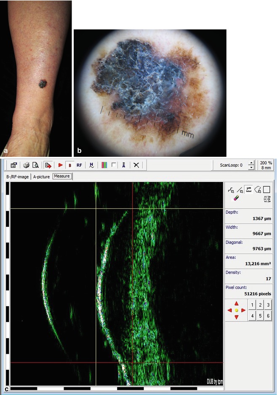Select the dotted lasso area tool
Viewport: 277px width, 395px height.
(x=258, y=190)
